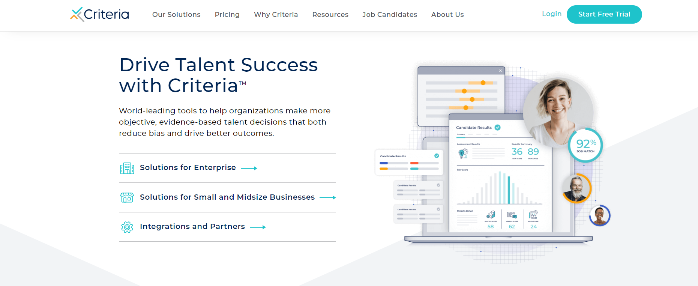
Task: Click arrow beside Small and Midsize Businesses
Action: pyautogui.click(x=328, y=197)
